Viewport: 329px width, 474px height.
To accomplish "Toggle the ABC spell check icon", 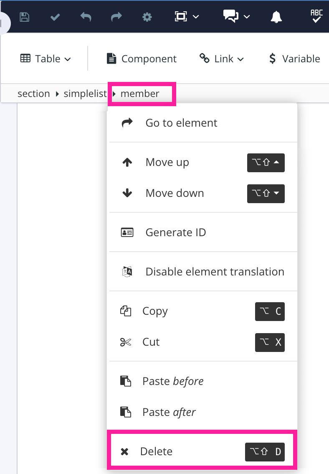I will click(316, 16).
